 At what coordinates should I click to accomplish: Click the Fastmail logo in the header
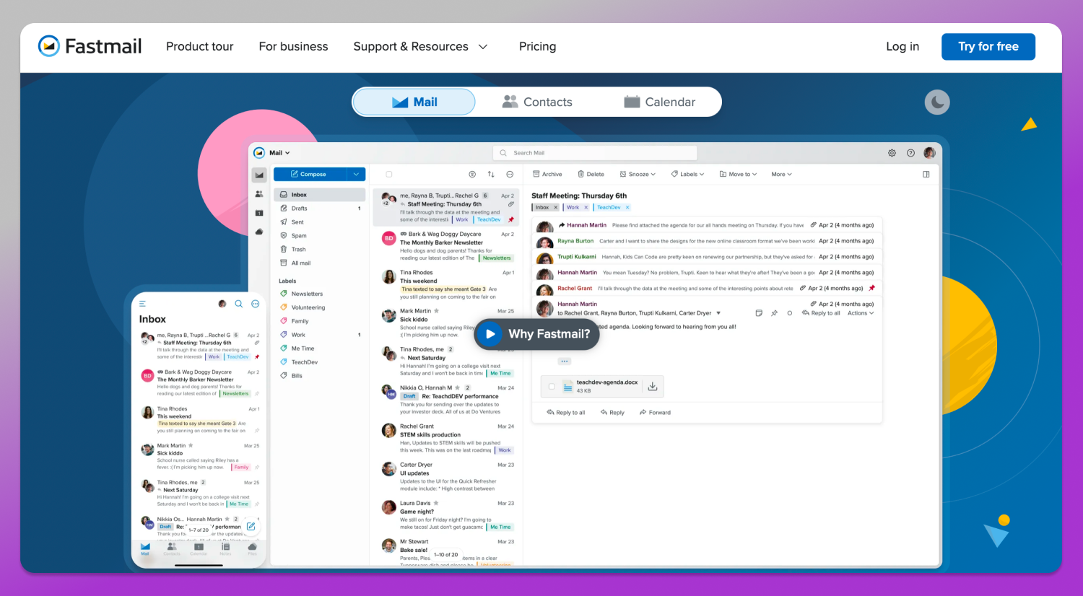[x=90, y=46]
